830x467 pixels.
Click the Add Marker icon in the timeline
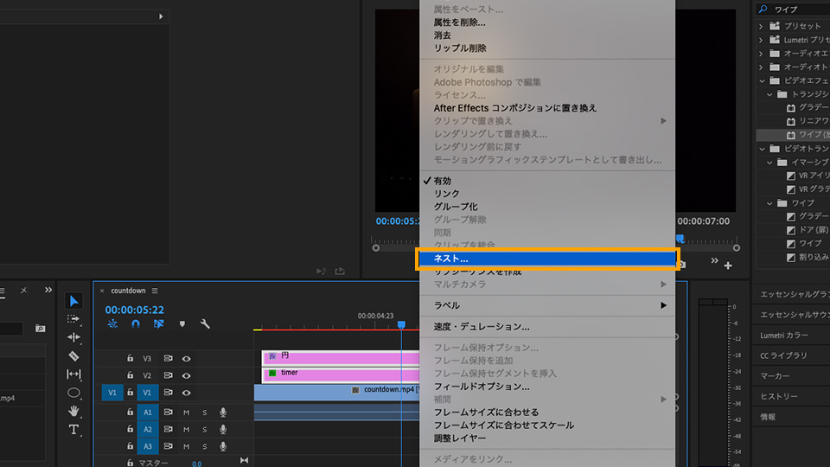point(182,323)
